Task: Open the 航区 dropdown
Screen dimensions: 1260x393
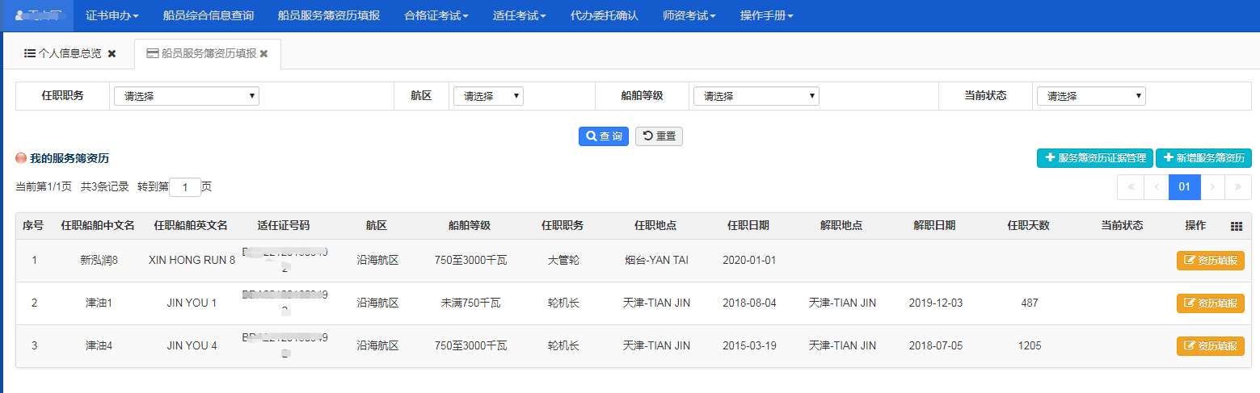Action: pos(488,96)
